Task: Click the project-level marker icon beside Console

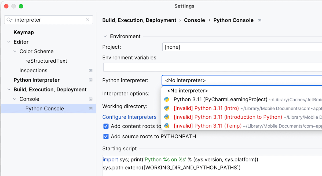Action: pyautogui.click(x=91, y=99)
